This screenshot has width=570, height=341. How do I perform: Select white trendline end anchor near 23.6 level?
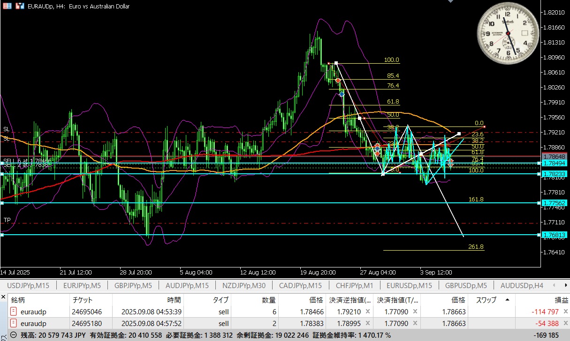(459, 134)
